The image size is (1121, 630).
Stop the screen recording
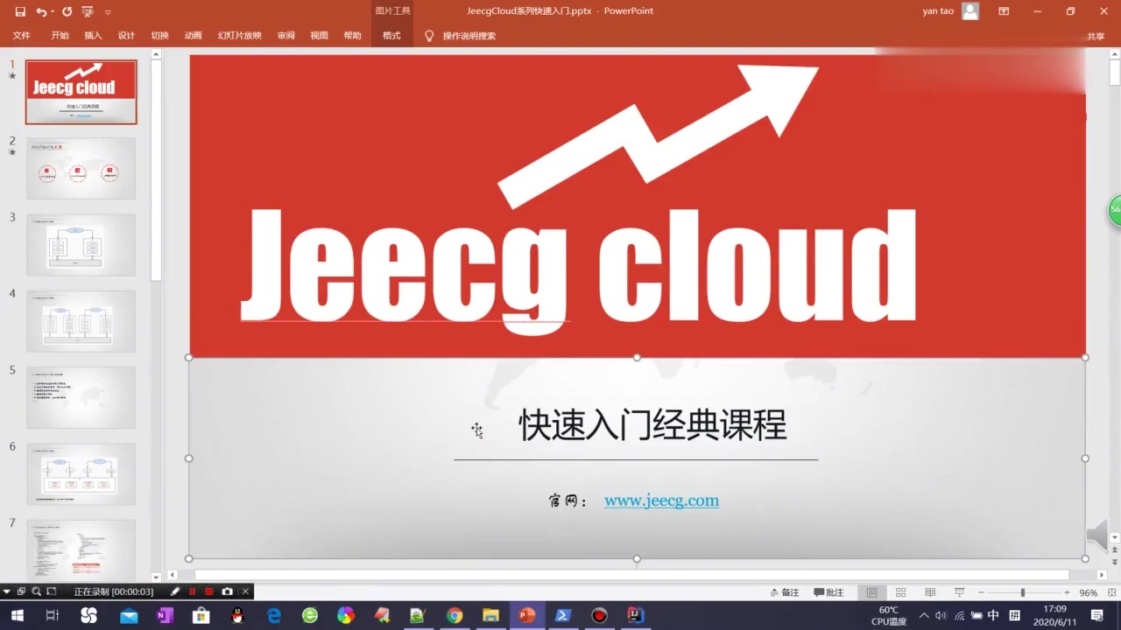209,591
